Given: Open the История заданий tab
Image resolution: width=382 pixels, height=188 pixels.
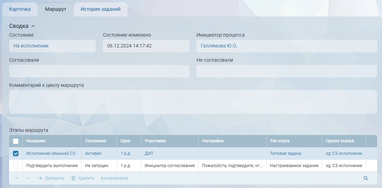Looking at the screenshot, I should [x=100, y=9].
